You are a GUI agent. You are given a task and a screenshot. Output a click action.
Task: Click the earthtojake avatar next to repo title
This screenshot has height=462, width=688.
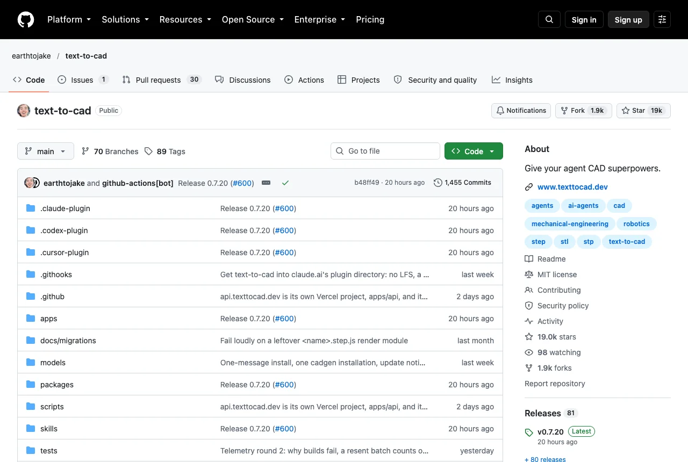pos(24,111)
